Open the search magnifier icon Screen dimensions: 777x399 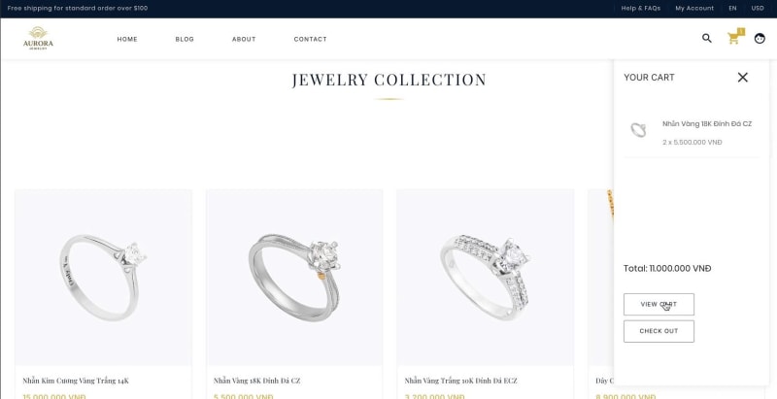707,38
